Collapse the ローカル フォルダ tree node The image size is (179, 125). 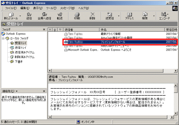tap(3, 39)
